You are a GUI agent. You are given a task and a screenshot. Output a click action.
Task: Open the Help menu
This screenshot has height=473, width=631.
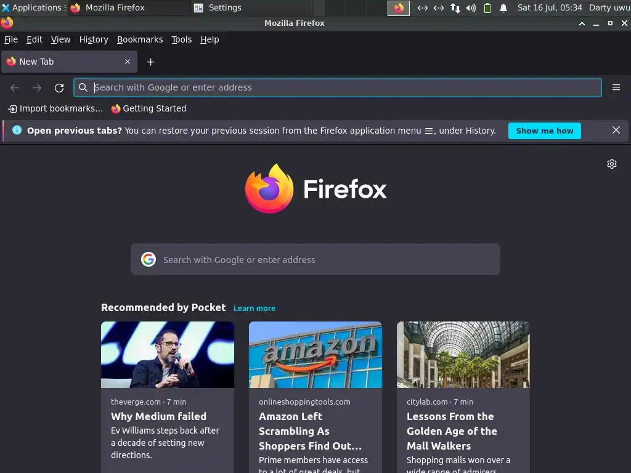pyautogui.click(x=210, y=39)
